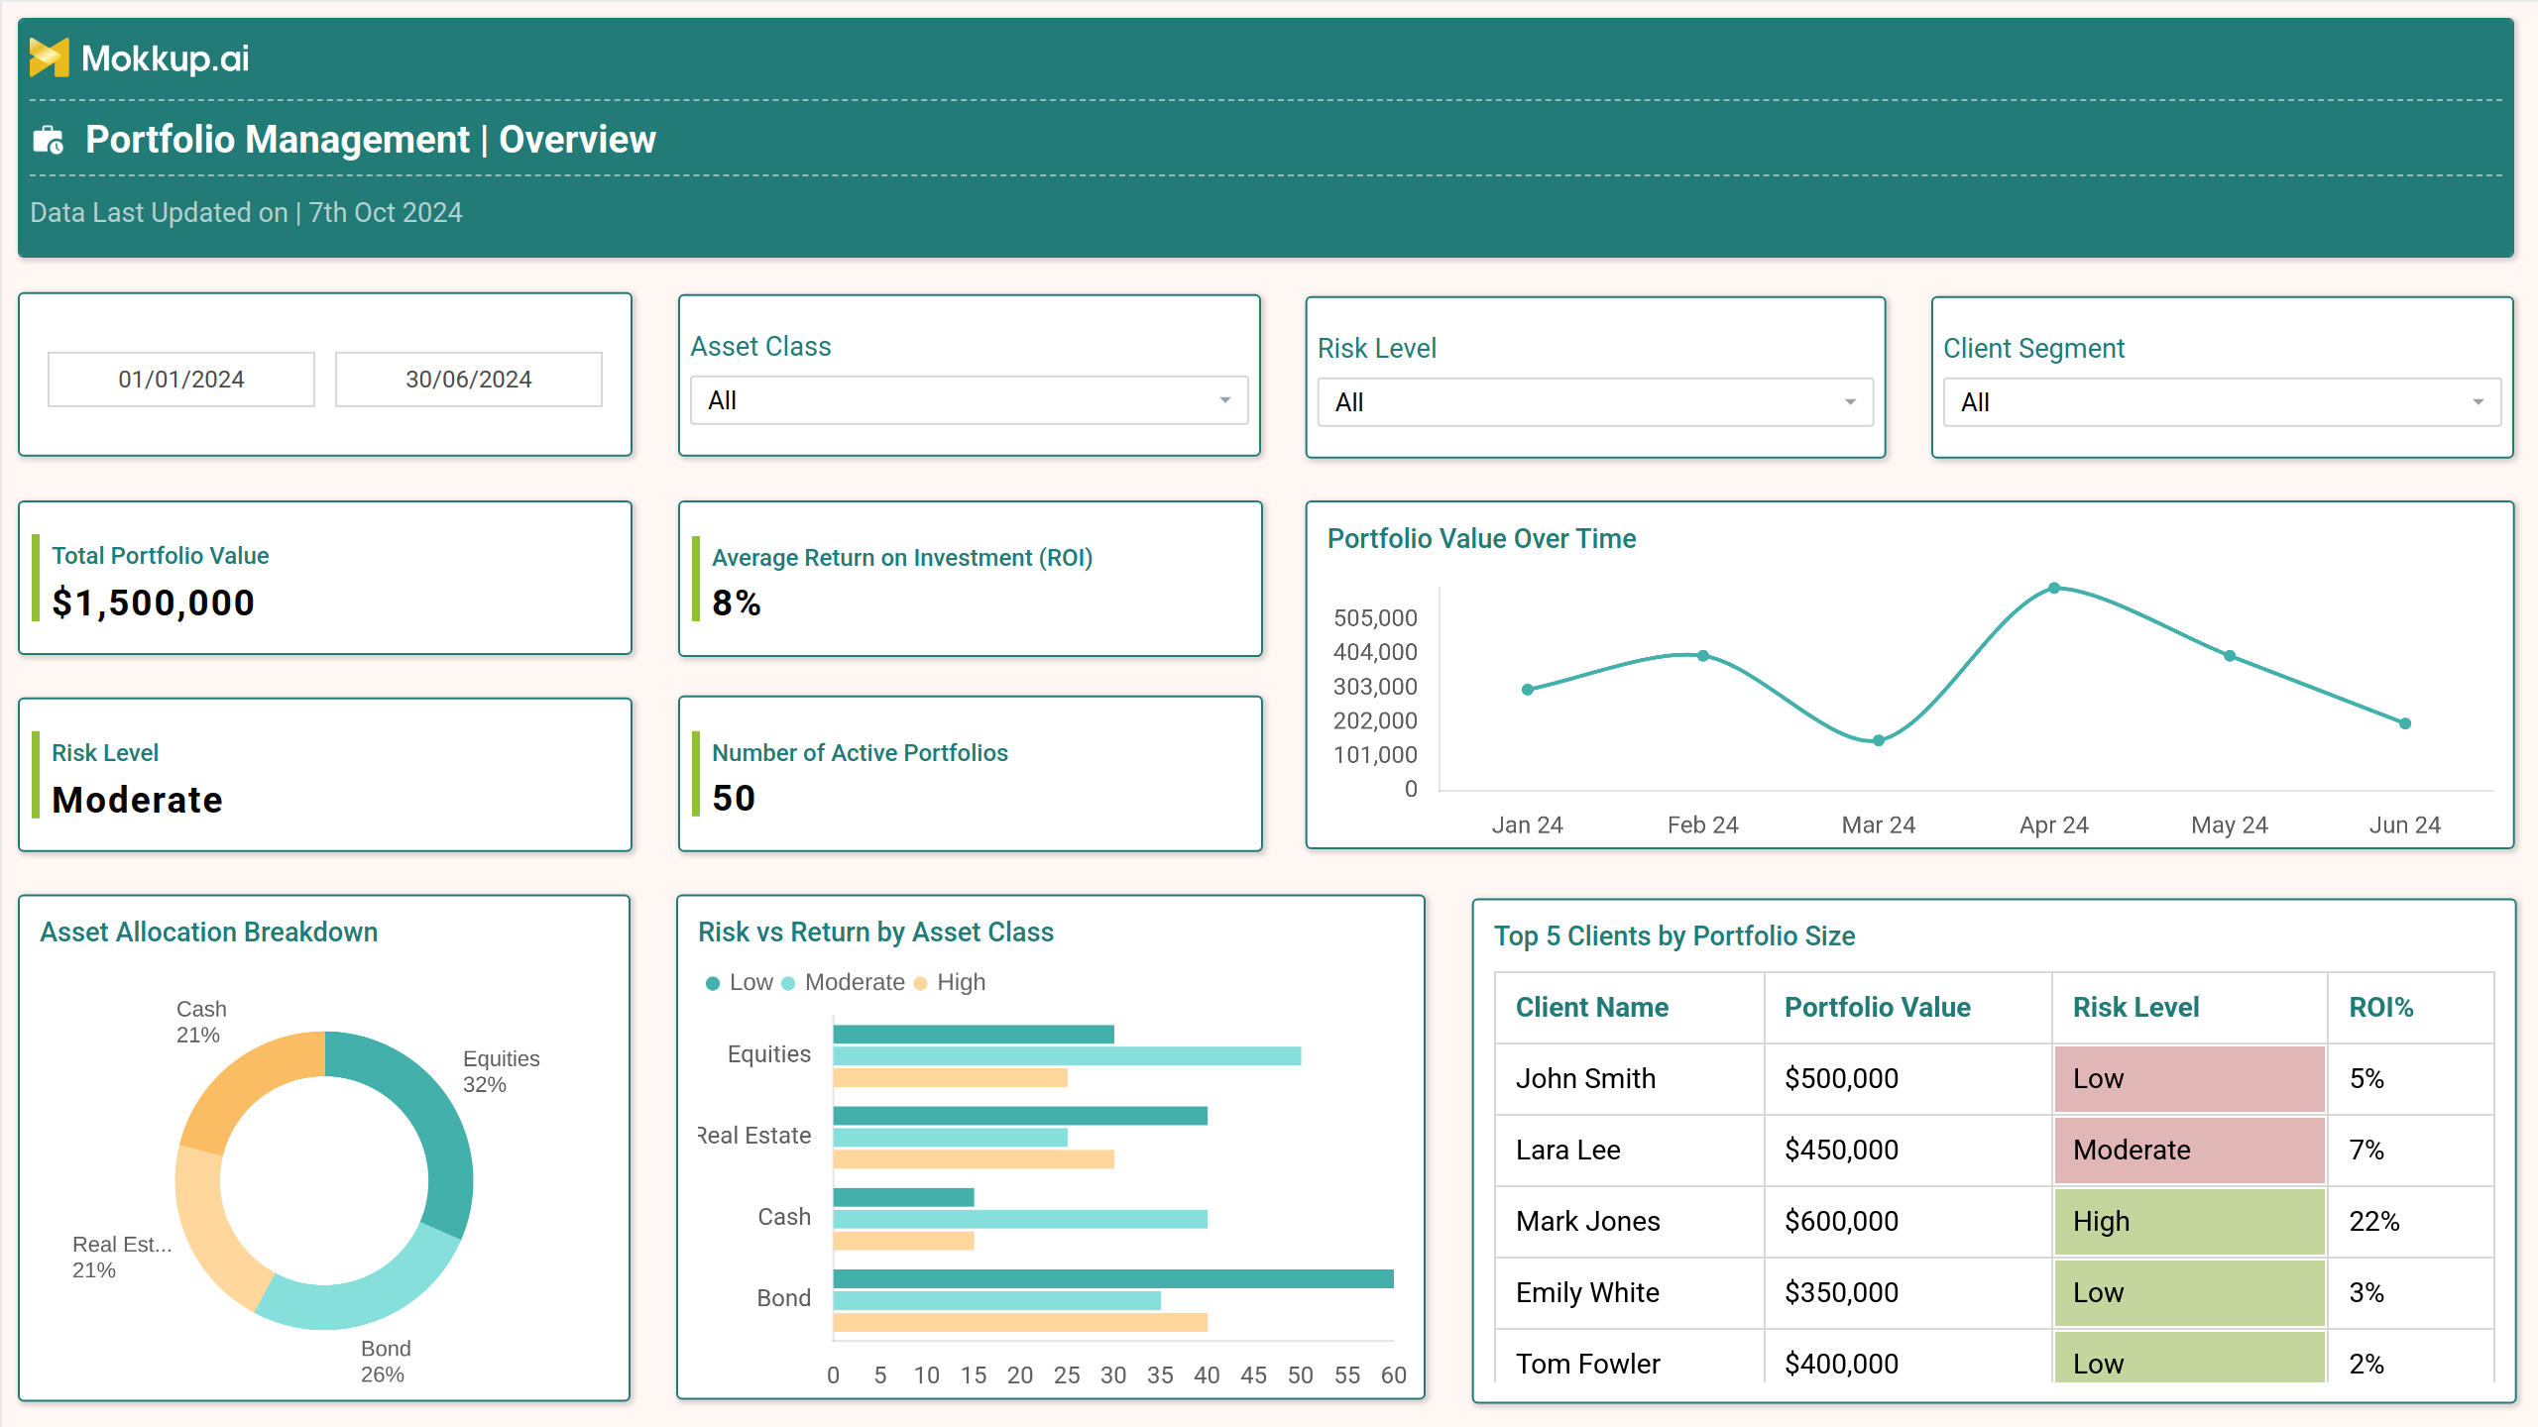Image resolution: width=2538 pixels, height=1427 pixels.
Task: Select the Average Return on Investment card
Action: point(970,579)
